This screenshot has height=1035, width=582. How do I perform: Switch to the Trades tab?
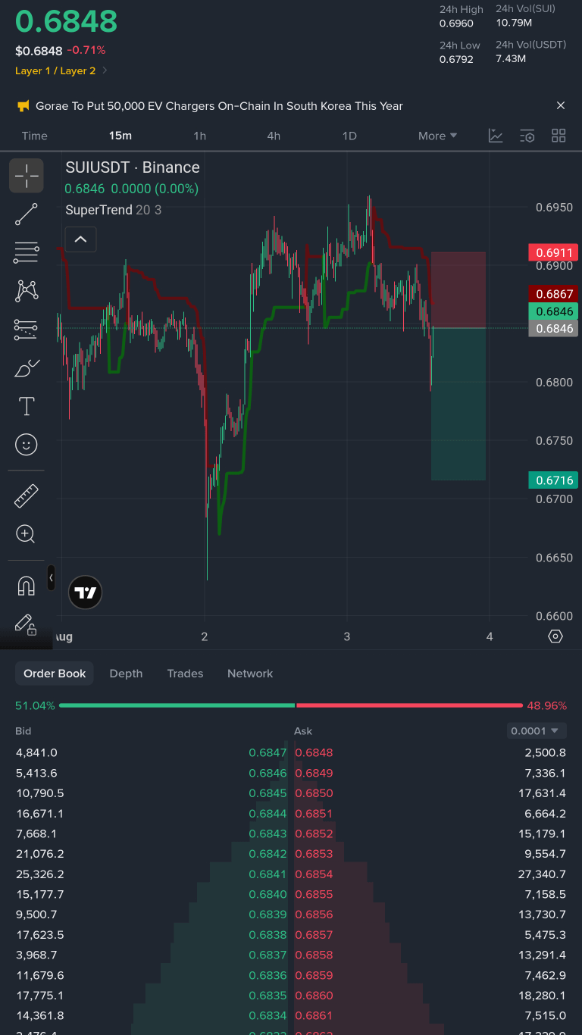(x=185, y=674)
